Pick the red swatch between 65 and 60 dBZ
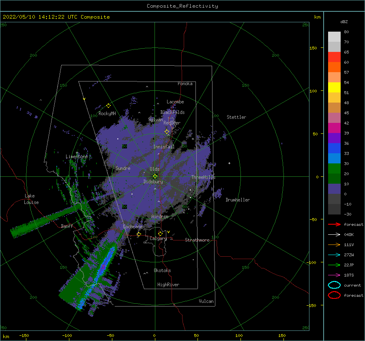Screen dimensions: 365x341 (334, 57)
